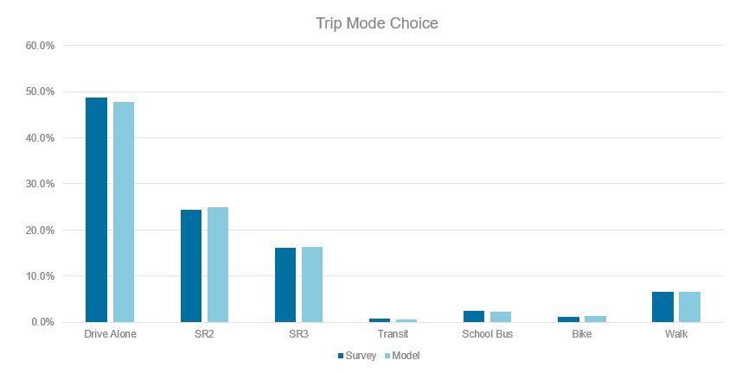Viewport: 742px width, 373px height.
Task: Select the SR2 Survey bar
Action: click(x=191, y=266)
